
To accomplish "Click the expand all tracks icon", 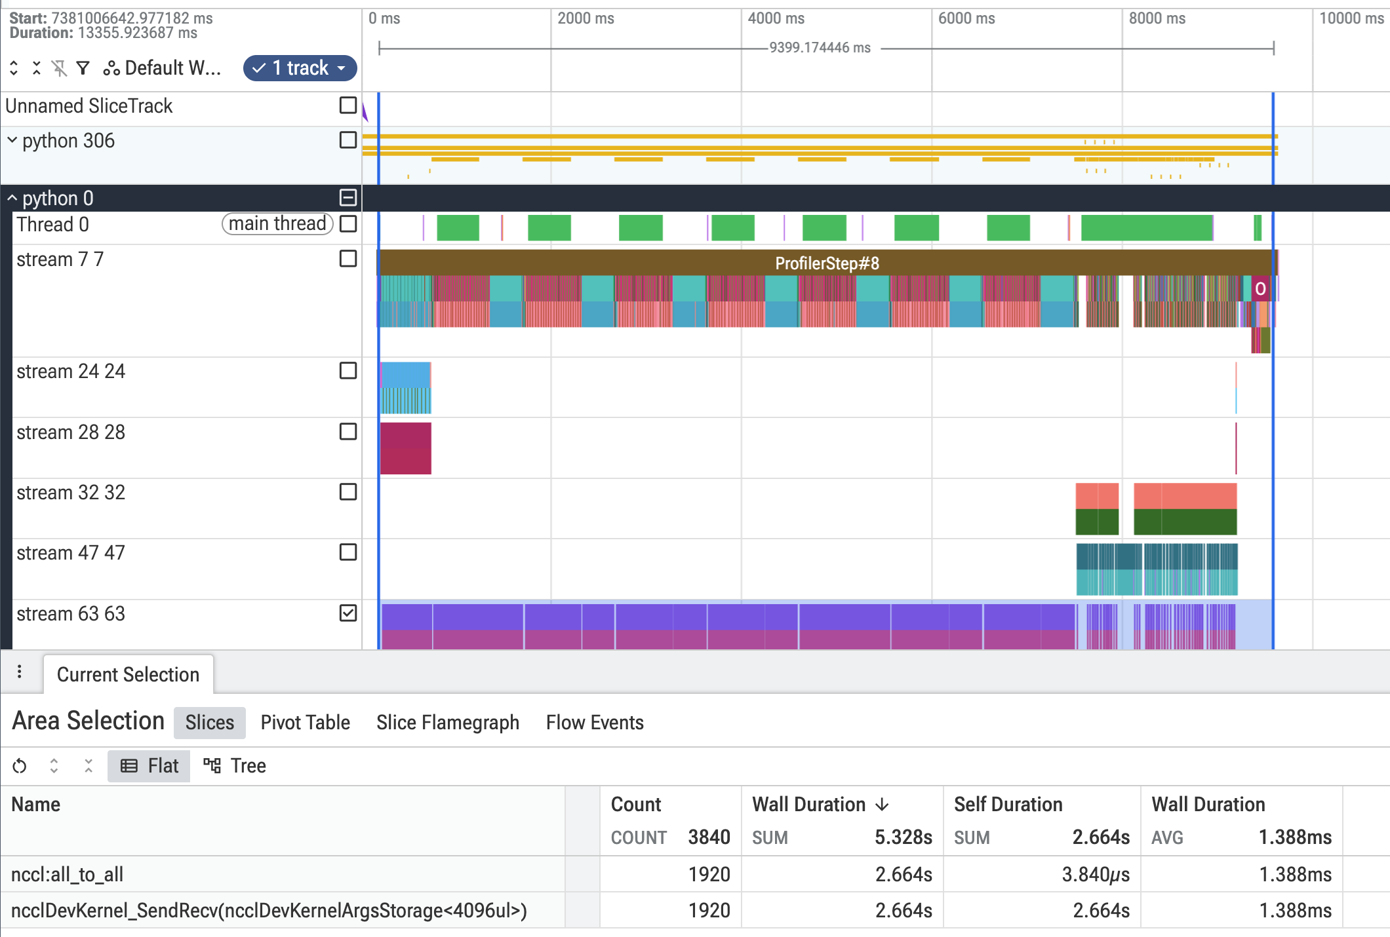I will coord(14,68).
